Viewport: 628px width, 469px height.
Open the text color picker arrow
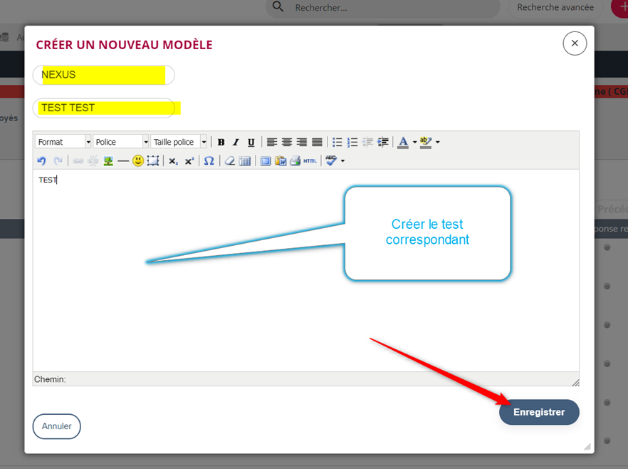pos(414,143)
